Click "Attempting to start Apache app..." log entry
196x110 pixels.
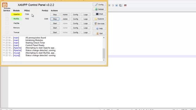tap(41, 48)
